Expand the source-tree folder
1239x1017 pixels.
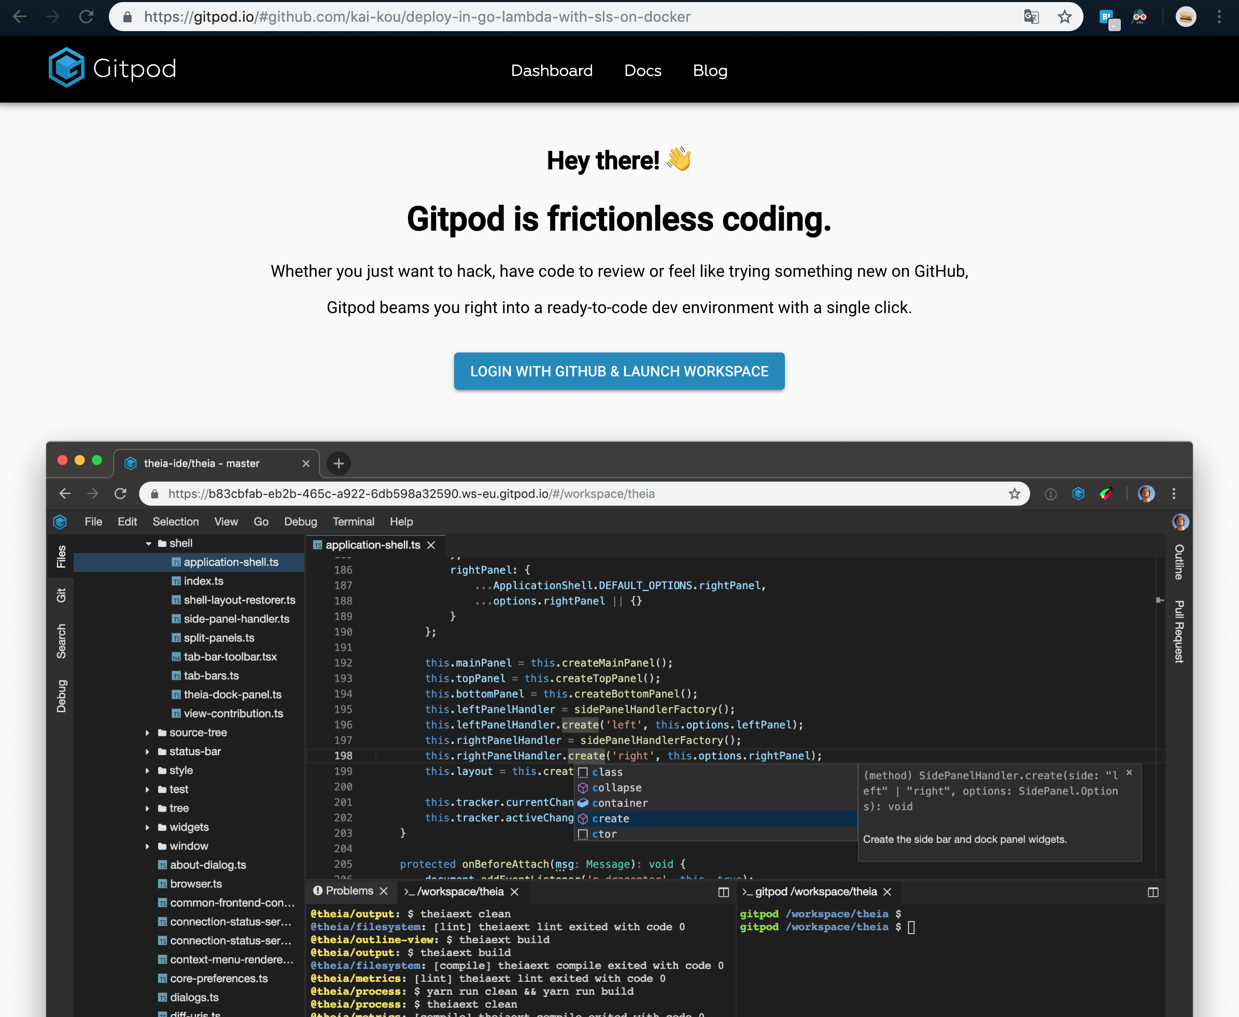point(147,732)
